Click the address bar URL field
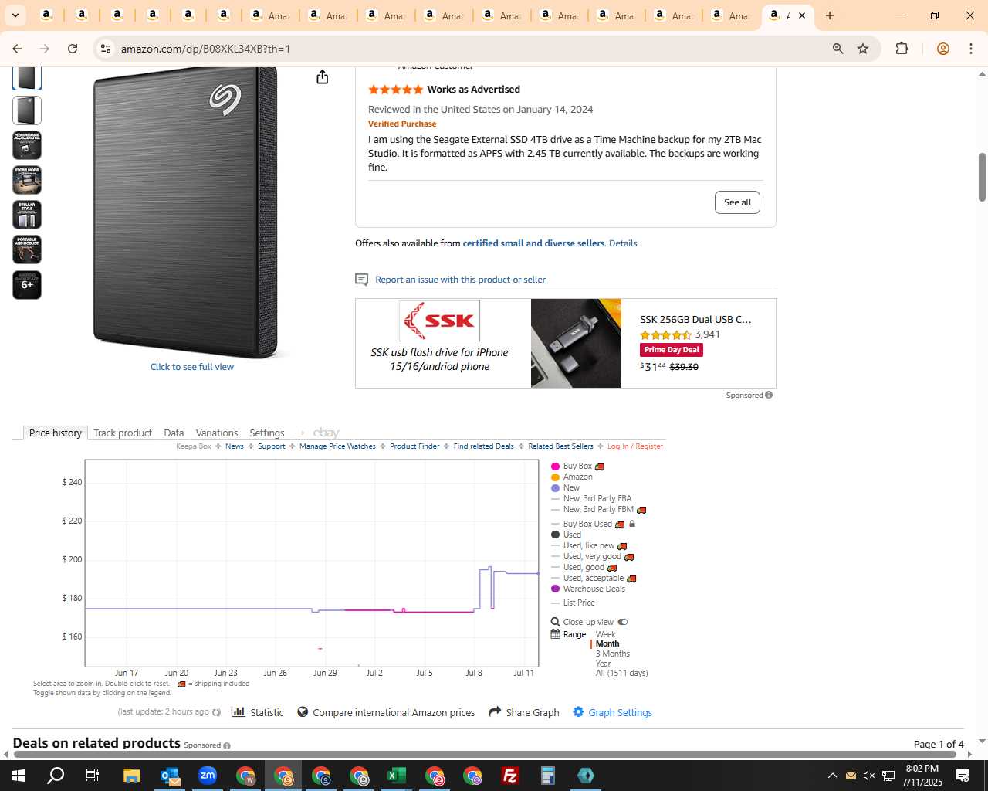The image size is (988, 791). [x=463, y=49]
